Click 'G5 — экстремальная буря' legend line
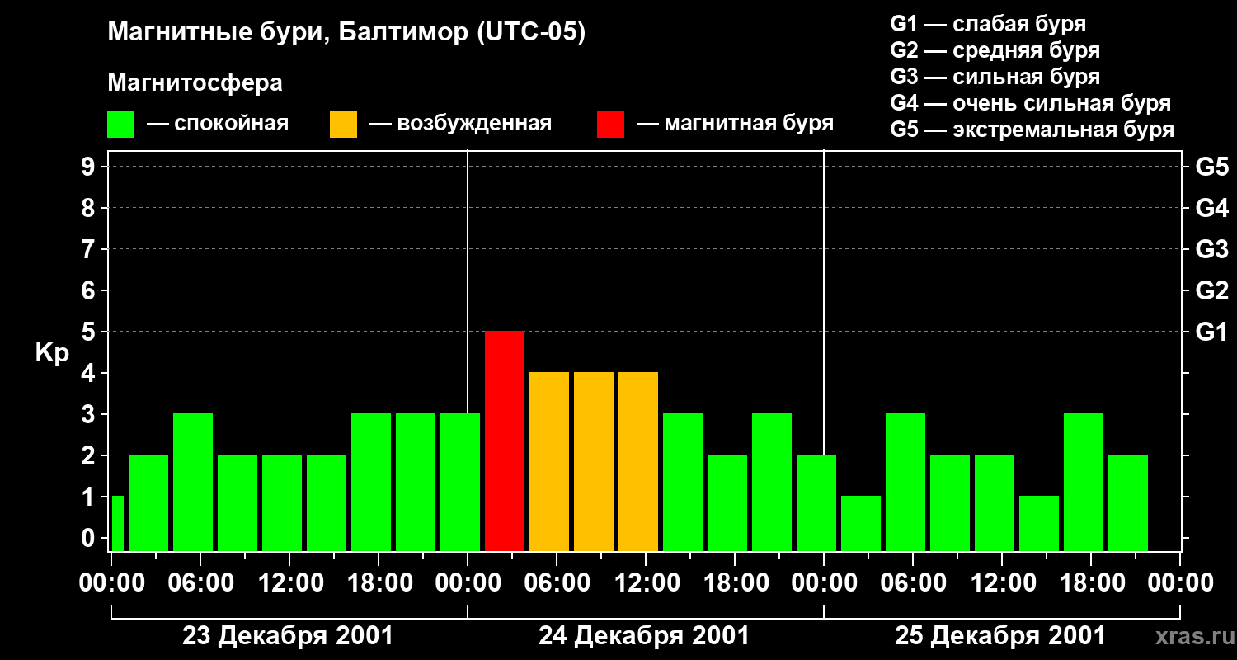Screen dimensions: 1237x660 click(x=1032, y=130)
